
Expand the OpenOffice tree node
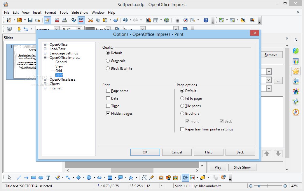point(45,44)
